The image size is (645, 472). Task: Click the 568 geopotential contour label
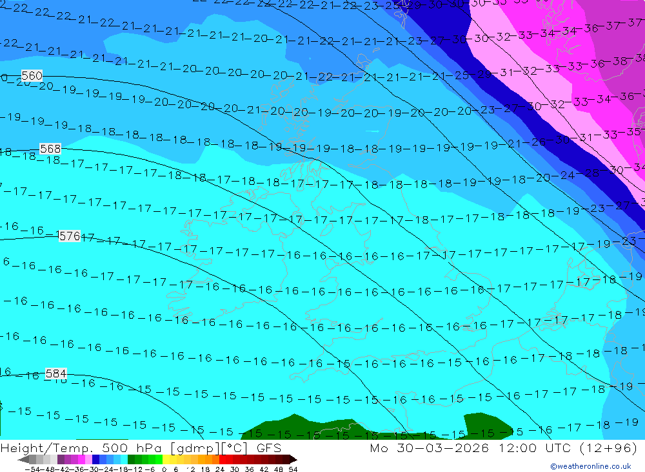(x=50, y=149)
